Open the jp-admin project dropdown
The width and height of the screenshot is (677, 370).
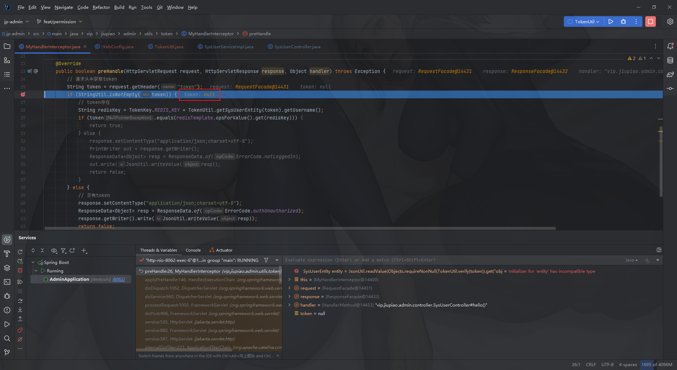pyautogui.click(x=16, y=21)
